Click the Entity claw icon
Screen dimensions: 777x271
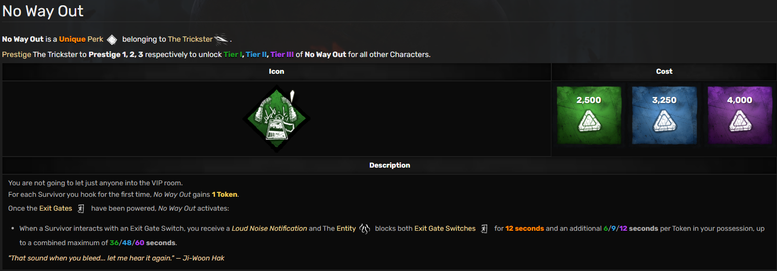pyautogui.click(x=365, y=229)
